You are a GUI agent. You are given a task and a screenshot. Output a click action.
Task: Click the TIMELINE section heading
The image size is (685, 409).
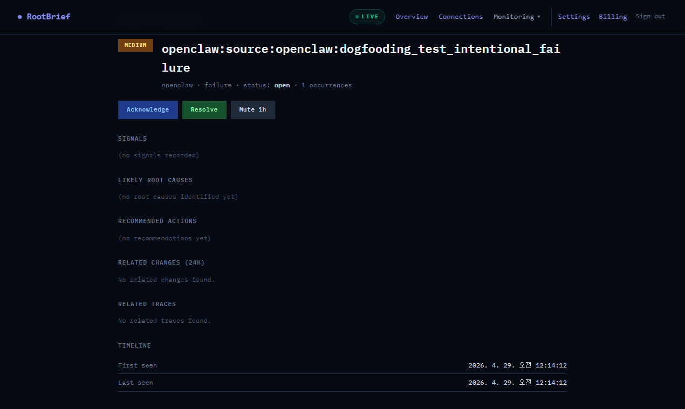(135, 345)
